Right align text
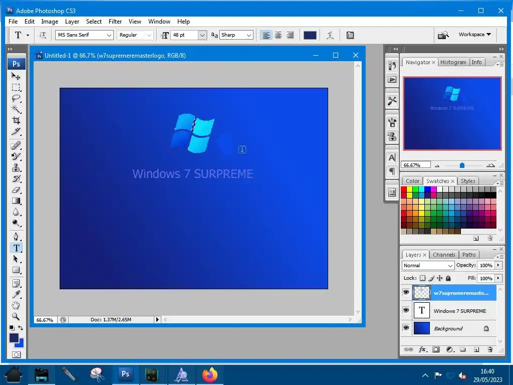The height and width of the screenshot is (385, 513). coord(290,35)
